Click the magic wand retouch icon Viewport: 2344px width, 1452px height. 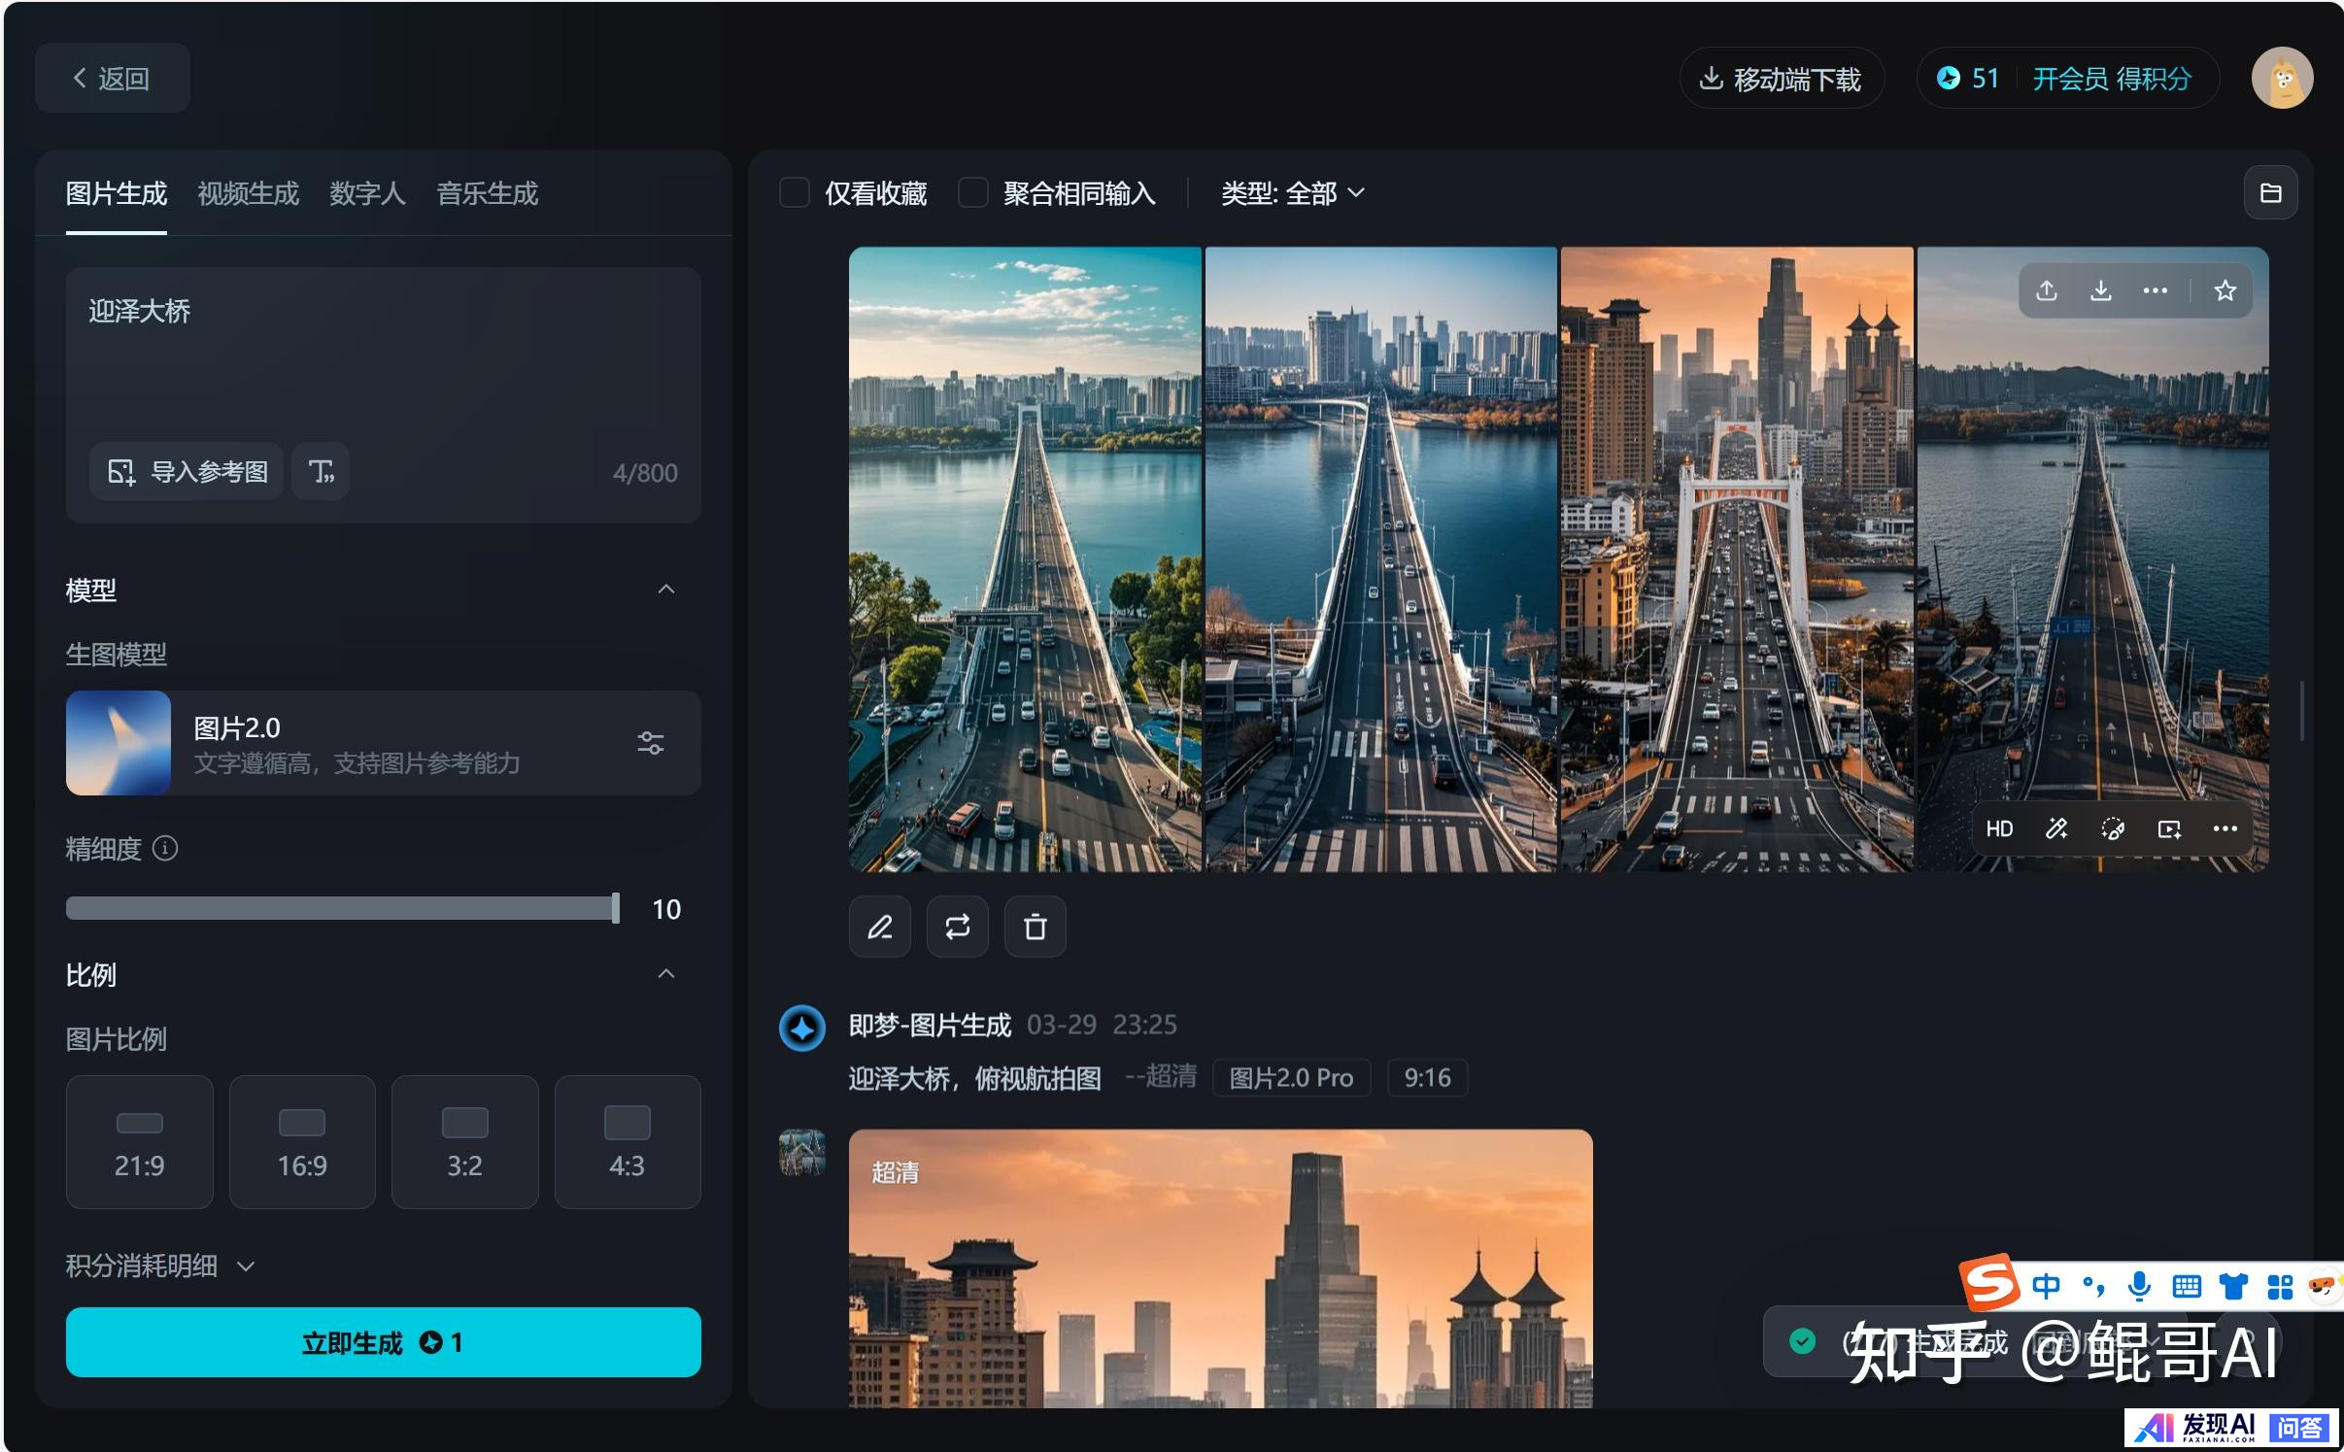[2056, 828]
